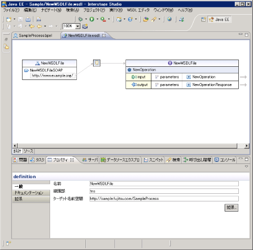Screen dimensions: 253x250
Task: Open the ファイル(F) menu
Action: click(11, 10)
